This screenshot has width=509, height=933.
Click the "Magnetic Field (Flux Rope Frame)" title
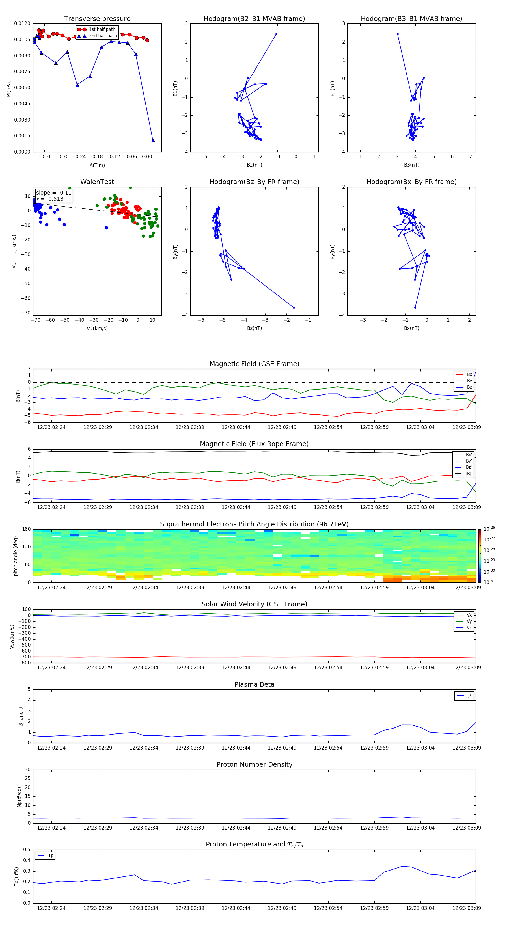(x=254, y=444)
